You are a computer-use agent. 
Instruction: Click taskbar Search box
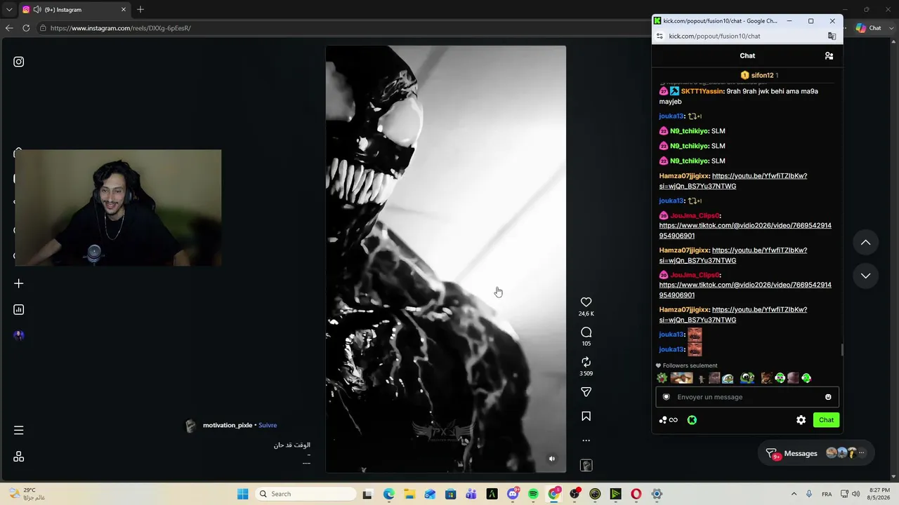[306, 494]
